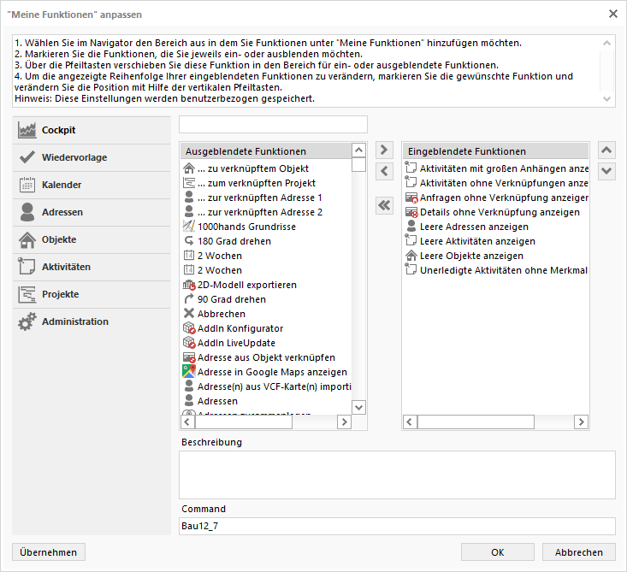This screenshot has height=572, width=627.
Task: Click the horizontal scrollbar of Eingeblendete list
Action: 495,422
